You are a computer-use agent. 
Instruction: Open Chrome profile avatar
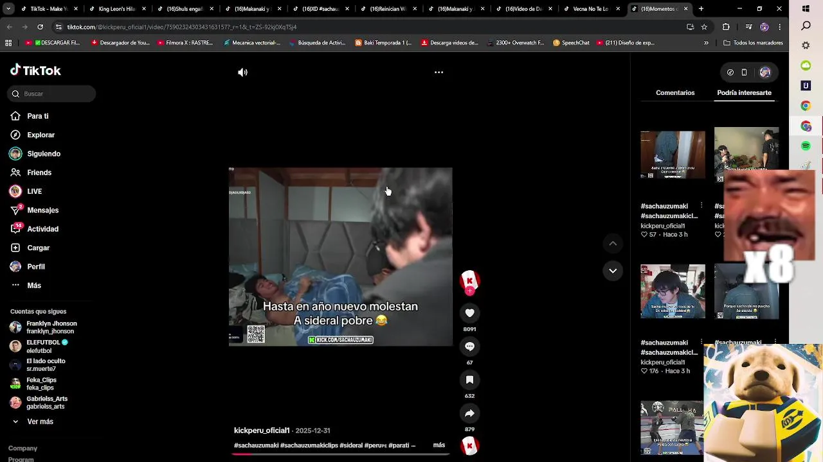tap(764, 27)
